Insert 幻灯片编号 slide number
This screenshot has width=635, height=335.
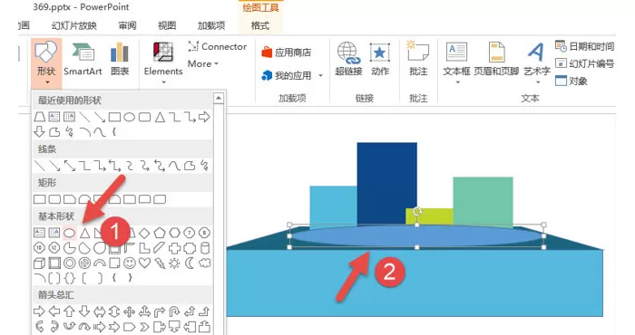pyautogui.click(x=585, y=63)
